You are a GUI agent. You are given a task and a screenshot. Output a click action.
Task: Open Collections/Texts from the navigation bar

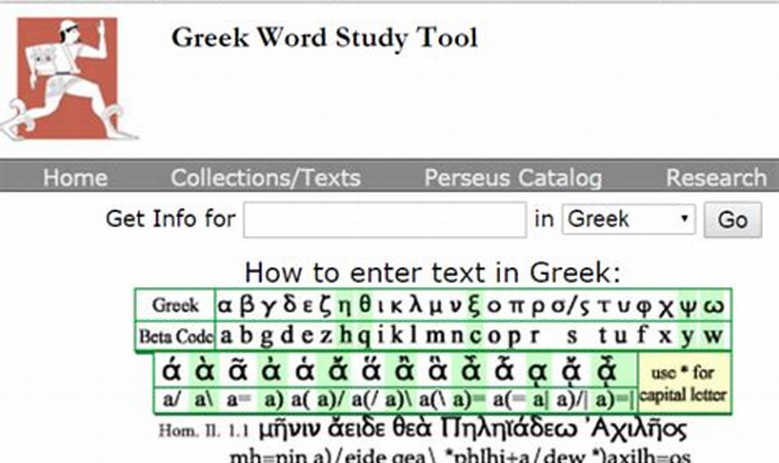coord(266,178)
